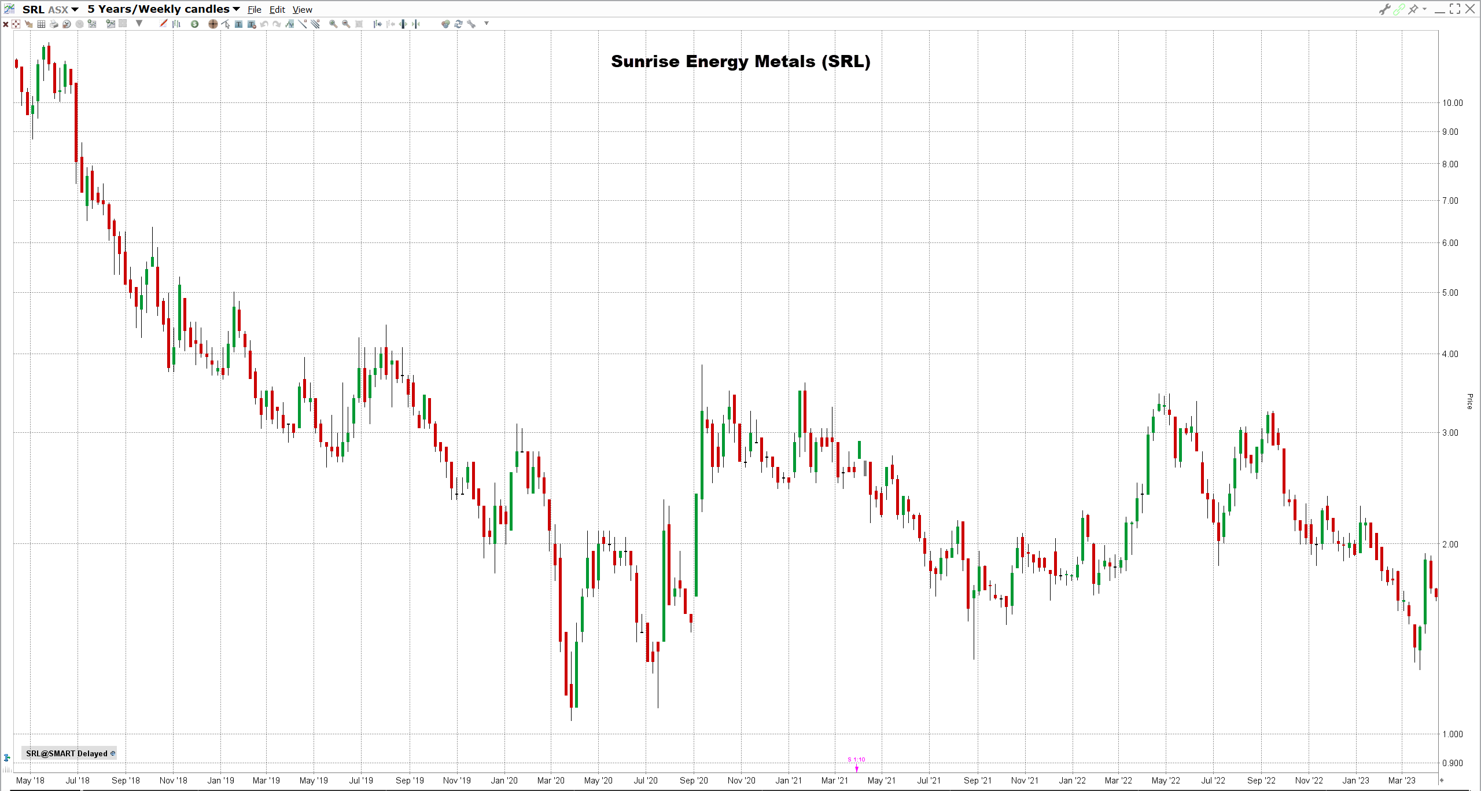Open the toolbar overflow dropdown arrow
1481x791 pixels.
point(487,23)
